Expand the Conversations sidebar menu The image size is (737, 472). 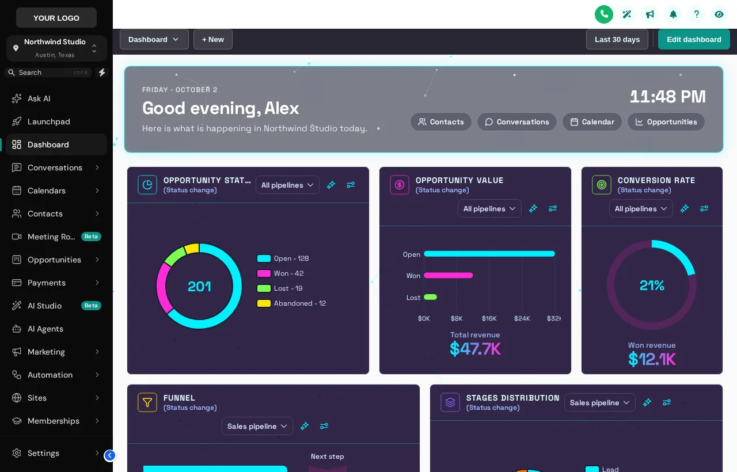56,168
